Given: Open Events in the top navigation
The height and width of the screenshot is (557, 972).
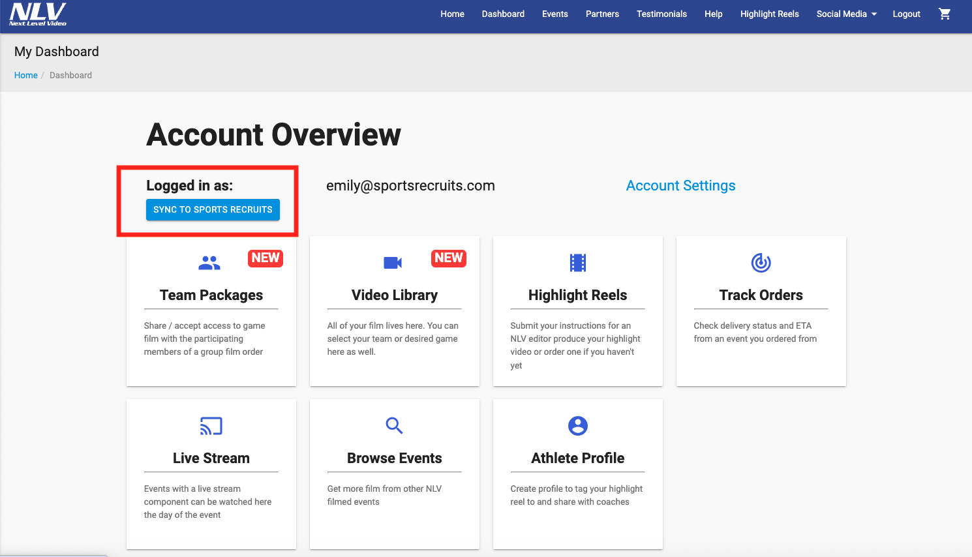Looking at the screenshot, I should [554, 14].
